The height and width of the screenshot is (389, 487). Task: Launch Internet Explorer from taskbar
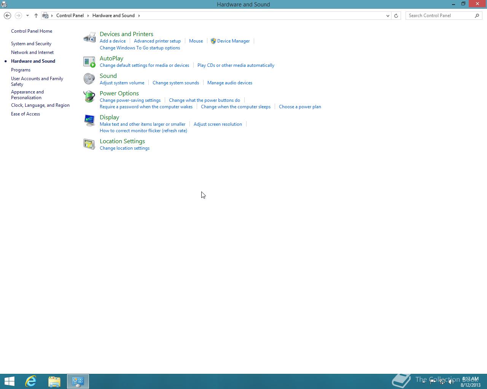[x=31, y=381]
